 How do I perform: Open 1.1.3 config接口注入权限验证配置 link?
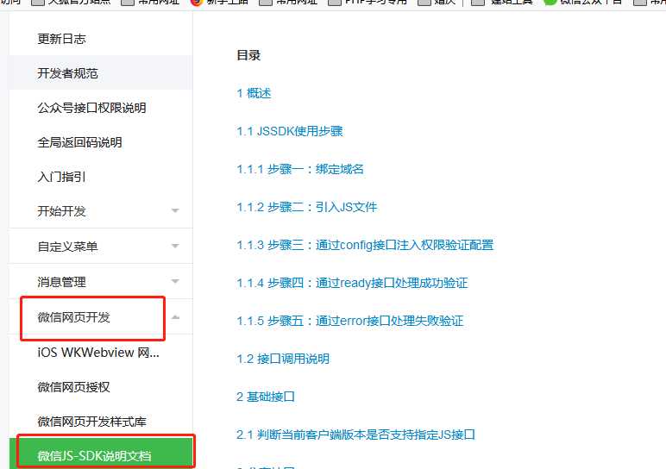coord(365,245)
